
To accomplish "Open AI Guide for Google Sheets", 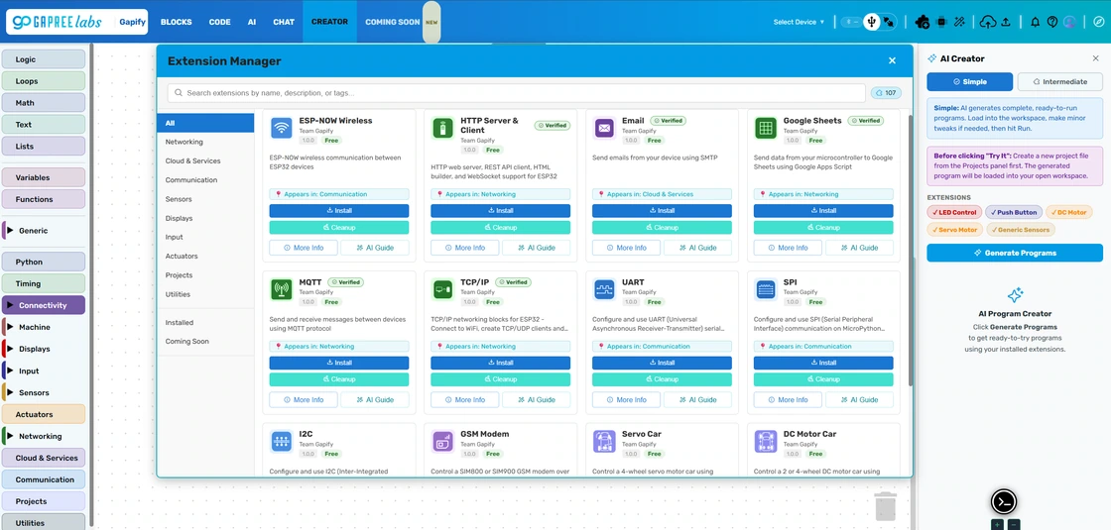I will click(859, 248).
